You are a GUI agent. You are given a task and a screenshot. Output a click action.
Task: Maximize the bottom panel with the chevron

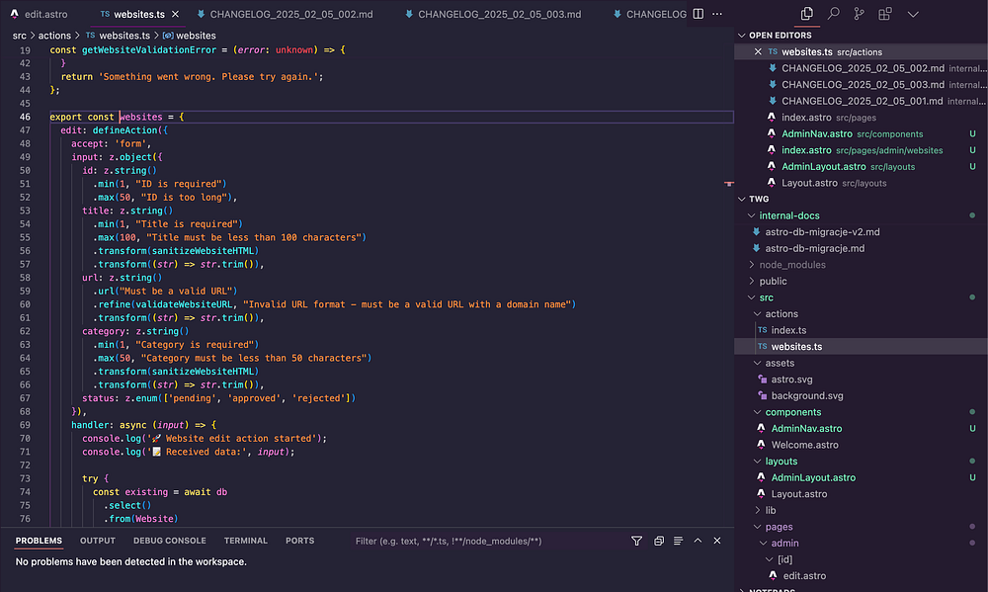click(x=698, y=541)
